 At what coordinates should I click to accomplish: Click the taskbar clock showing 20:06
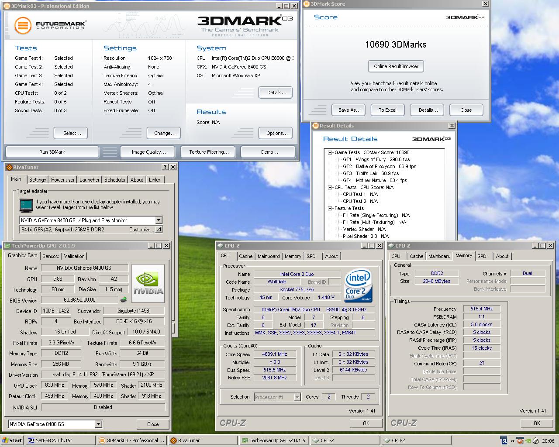click(548, 441)
